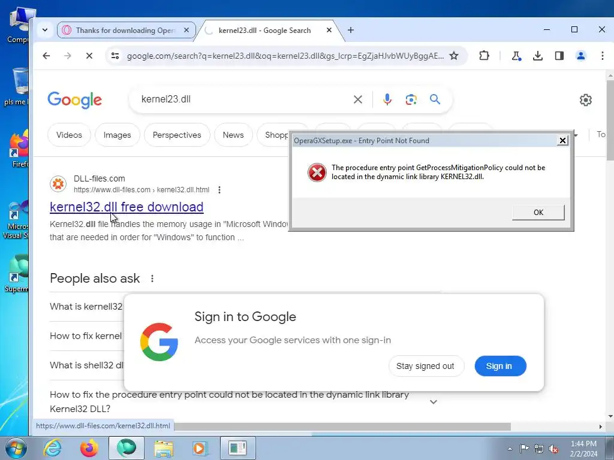Viewport: 614px width, 460px height.
Task: Click OK in the Entry Point Not Found dialog
Action: pyautogui.click(x=538, y=213)
